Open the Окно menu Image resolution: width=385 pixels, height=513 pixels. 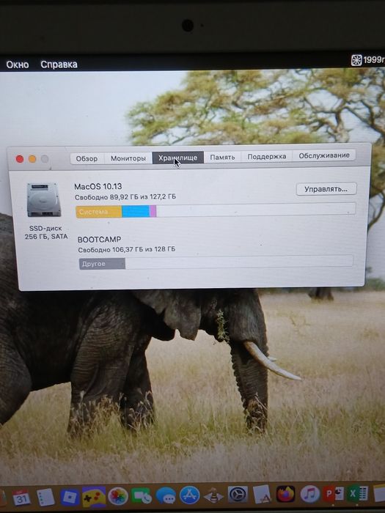pyautogui.click(x=18, y=64)
